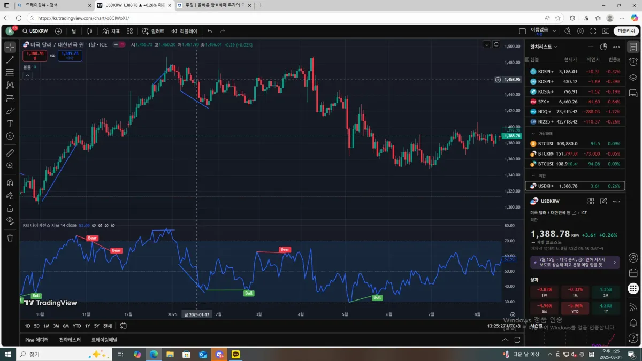Enter fullscreen chart mode
Viewport: 642px width, 361px height.
click(x=593, y=32)
